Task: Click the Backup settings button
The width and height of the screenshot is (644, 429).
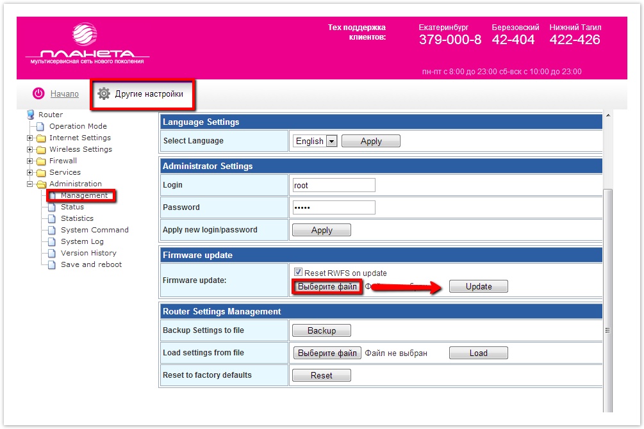Action: 321,330
